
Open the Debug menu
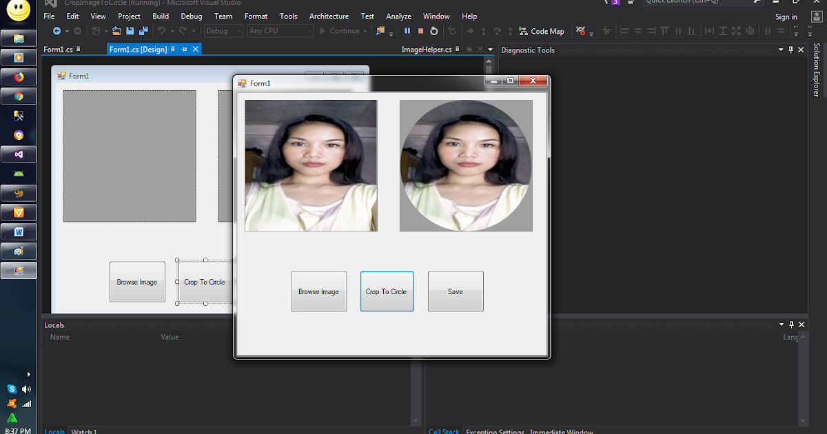[192, 17]
